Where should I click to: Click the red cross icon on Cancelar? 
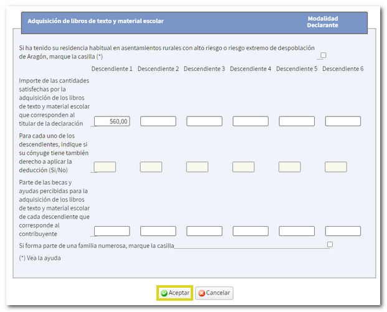tap(202, 293)
